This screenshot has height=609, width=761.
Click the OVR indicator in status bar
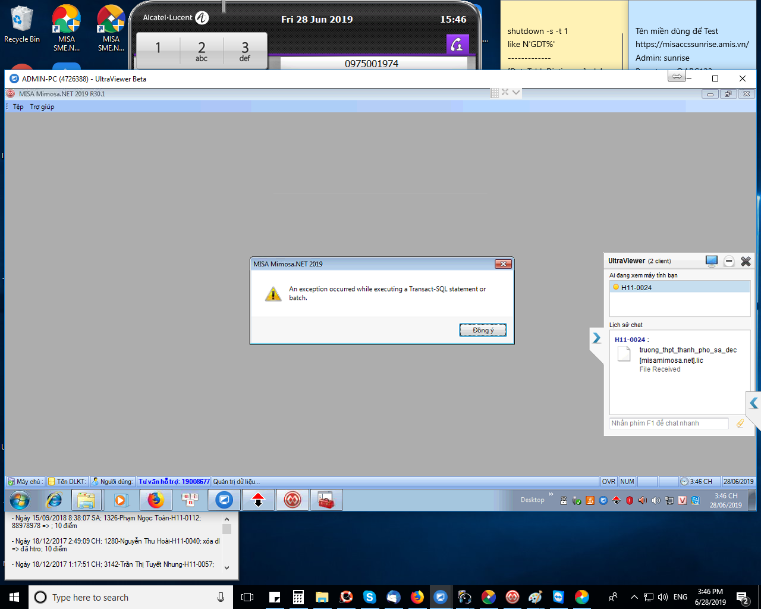[x=609, y=482]
